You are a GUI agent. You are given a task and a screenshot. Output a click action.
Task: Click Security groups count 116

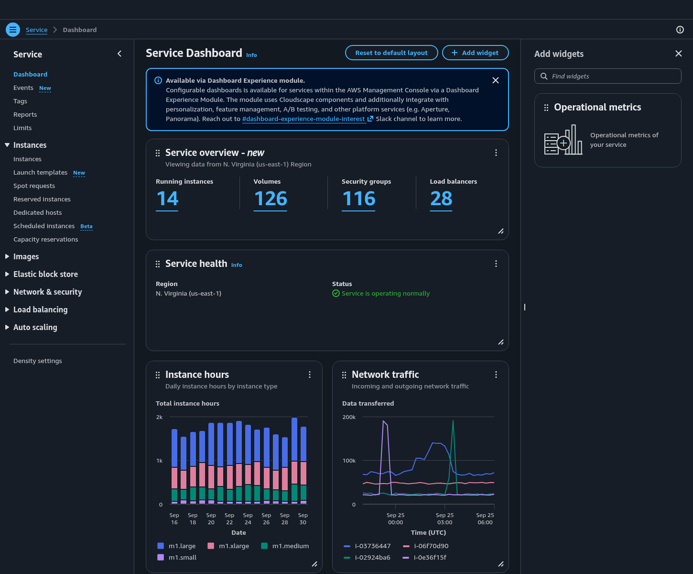coord(358,199)
